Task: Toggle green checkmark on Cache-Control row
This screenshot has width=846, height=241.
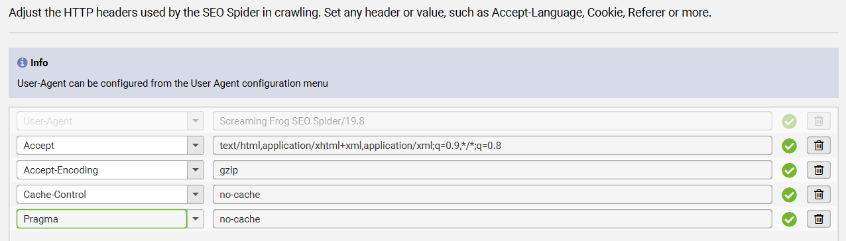Action: tap(789, 195)
